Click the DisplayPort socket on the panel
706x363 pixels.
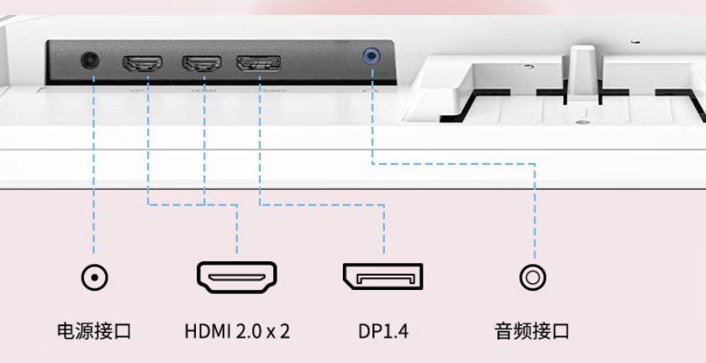click(x=259, y=63)
